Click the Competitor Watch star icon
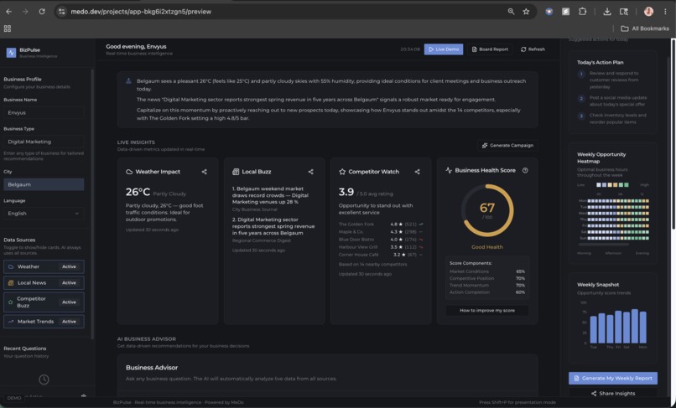The width and height of the screenshot is (676, 408). (342, 172)
